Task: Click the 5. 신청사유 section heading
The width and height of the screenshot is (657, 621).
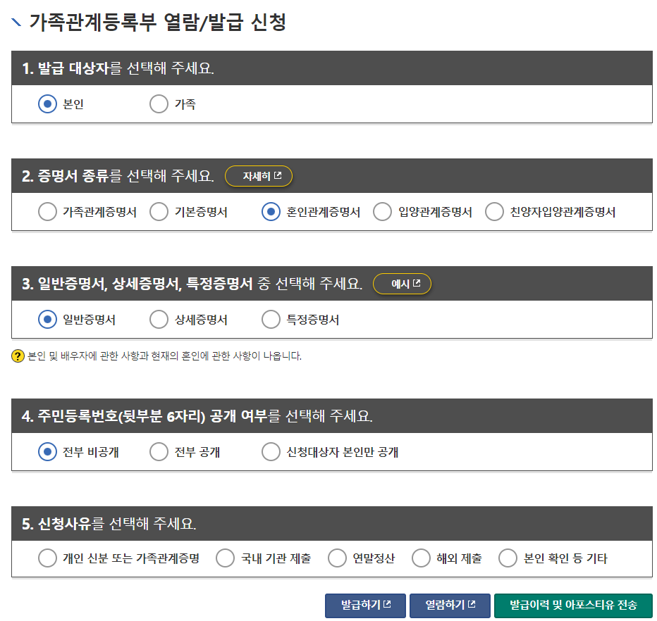Action: tap(109, 524)
